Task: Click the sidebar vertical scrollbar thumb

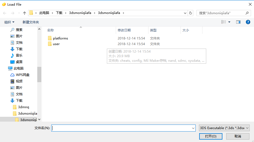Action: [39, 74]
